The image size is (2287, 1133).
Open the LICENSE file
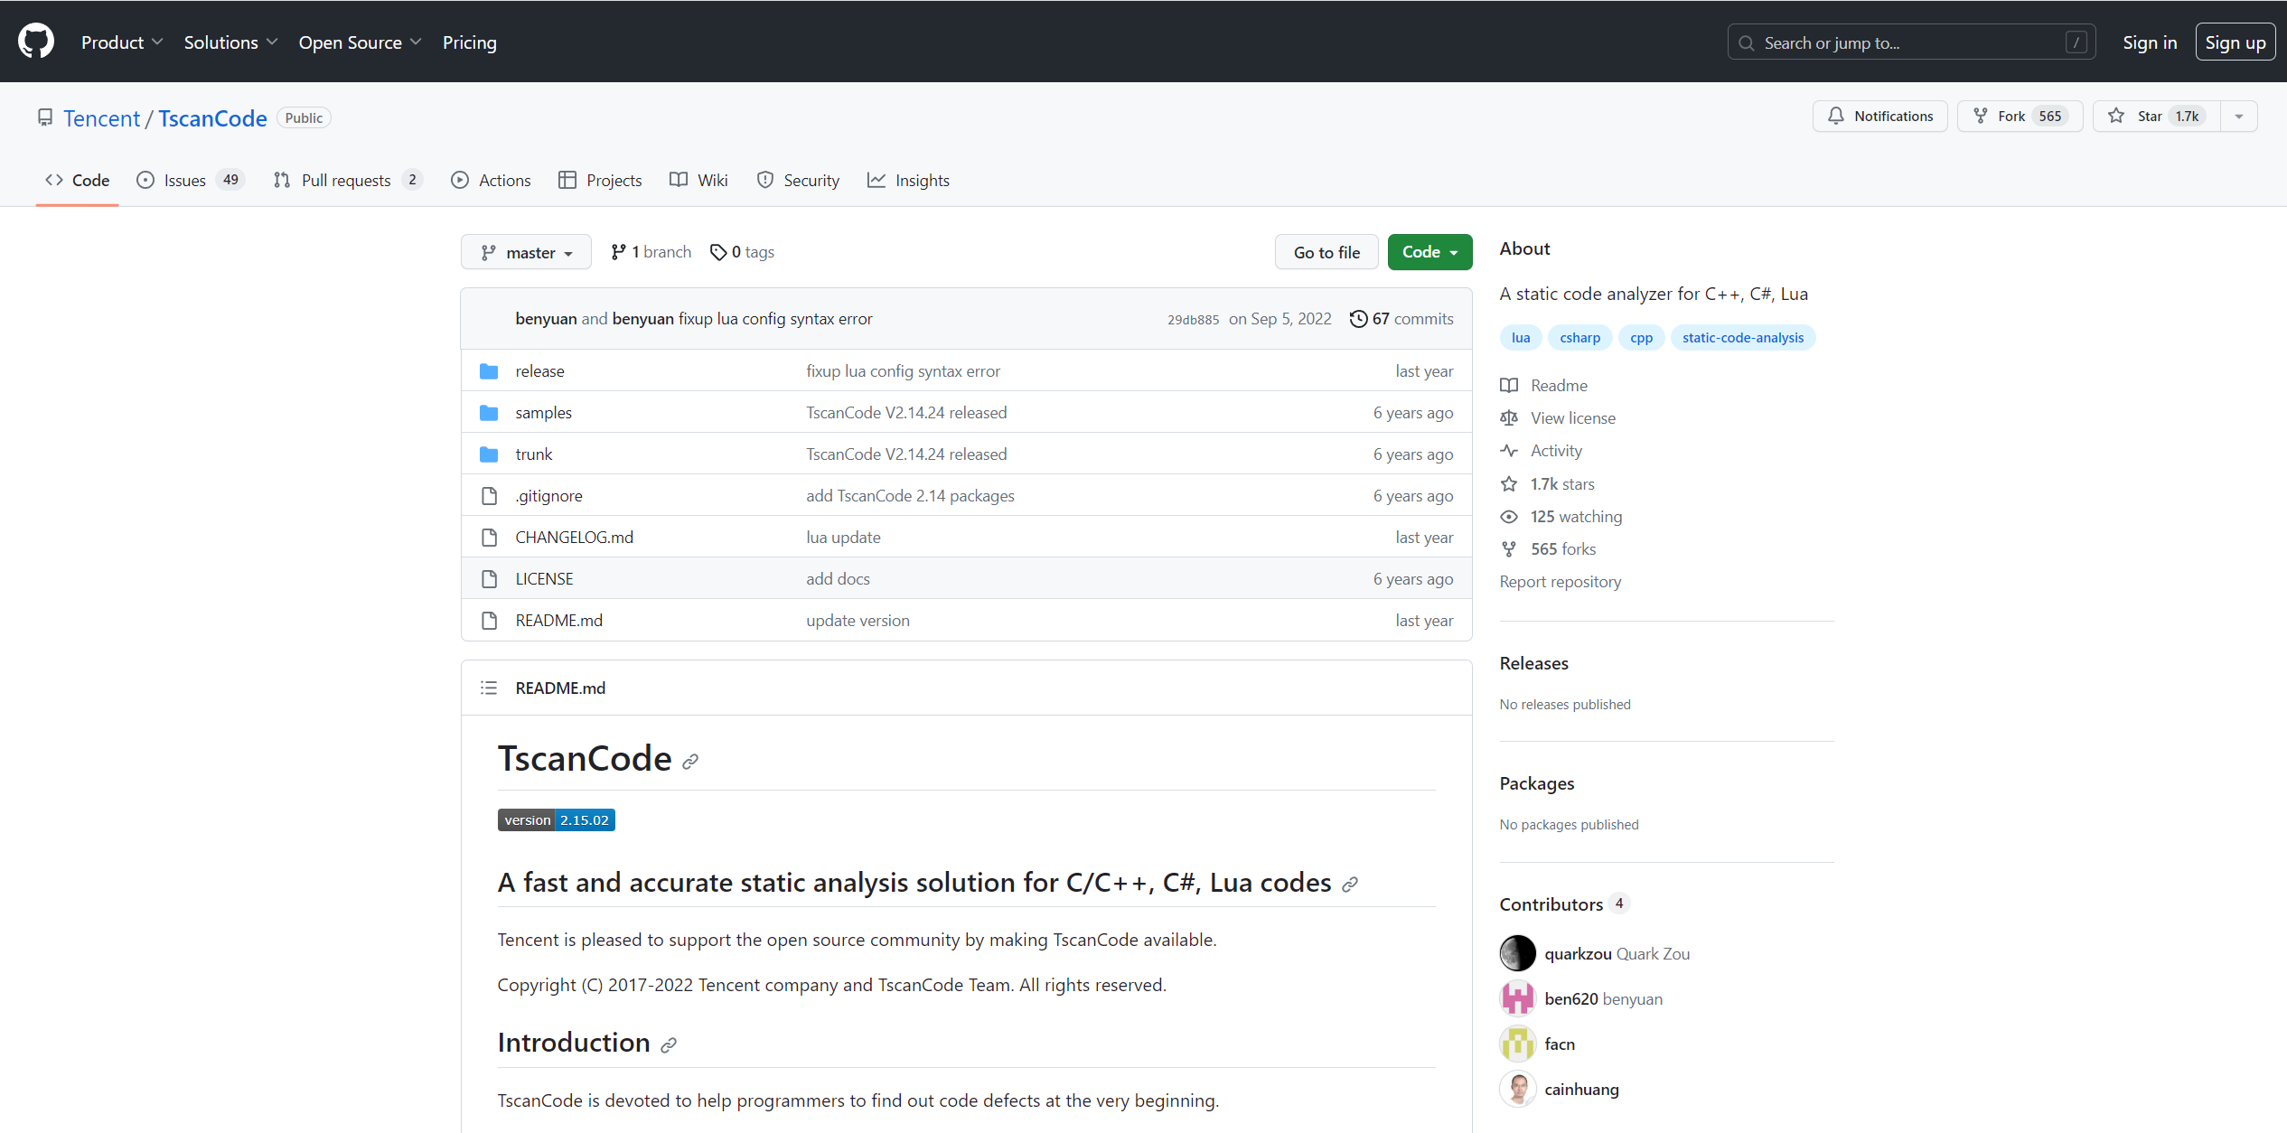pos(544,579)
